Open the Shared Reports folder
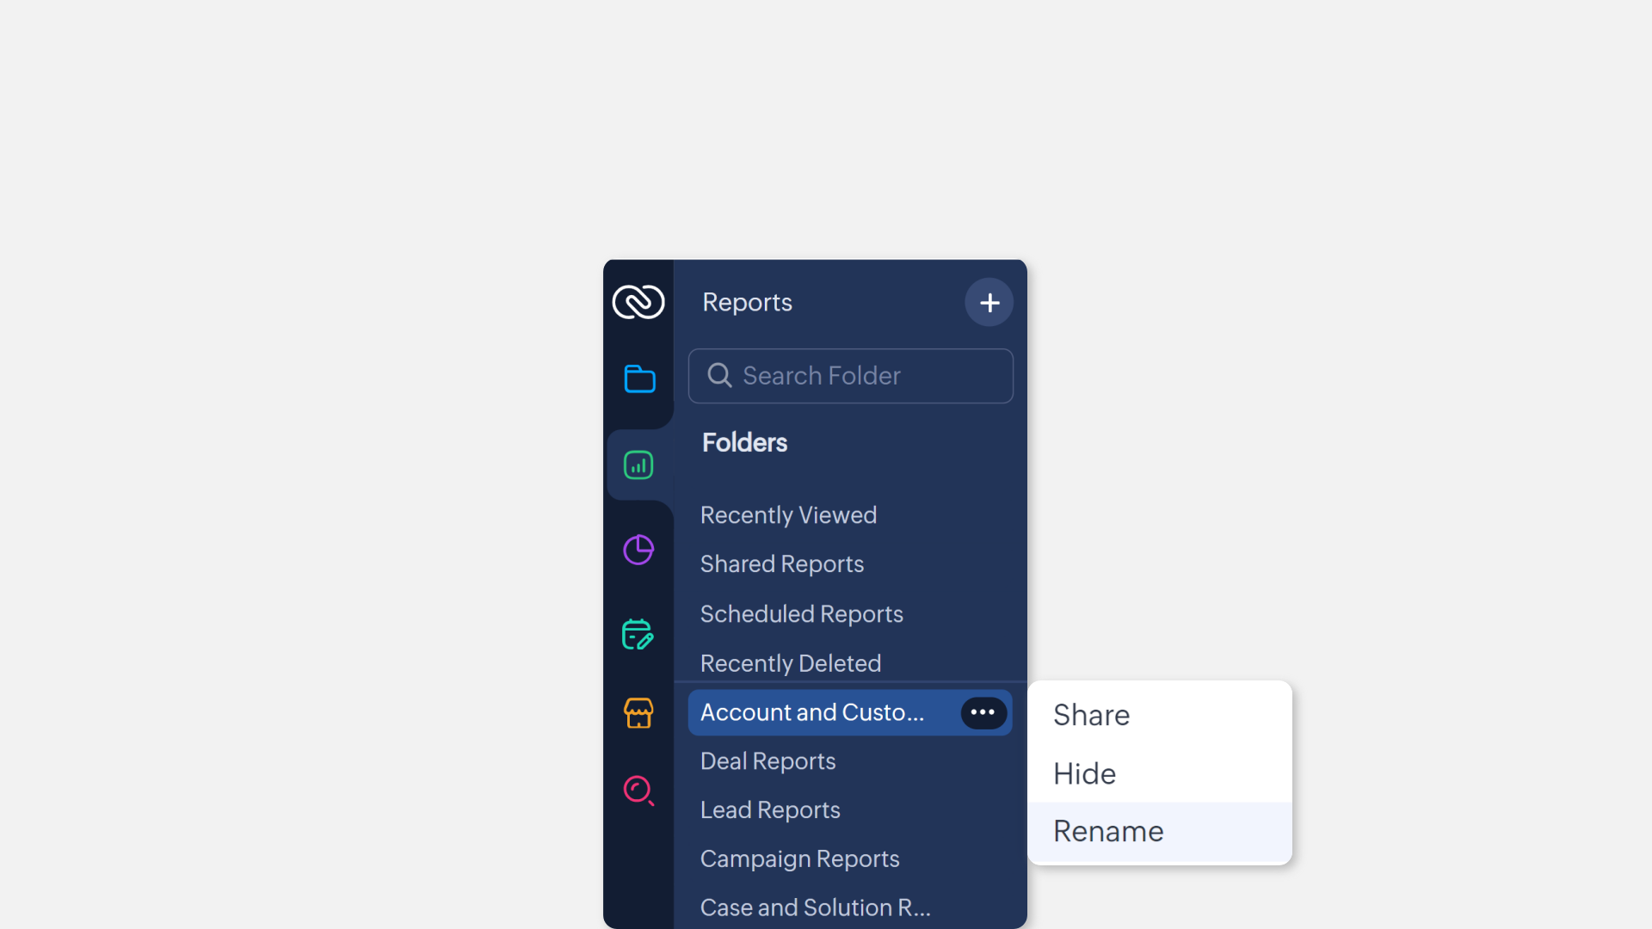The width and height of the screenshot is (1652, 929). tap(782, 563)
